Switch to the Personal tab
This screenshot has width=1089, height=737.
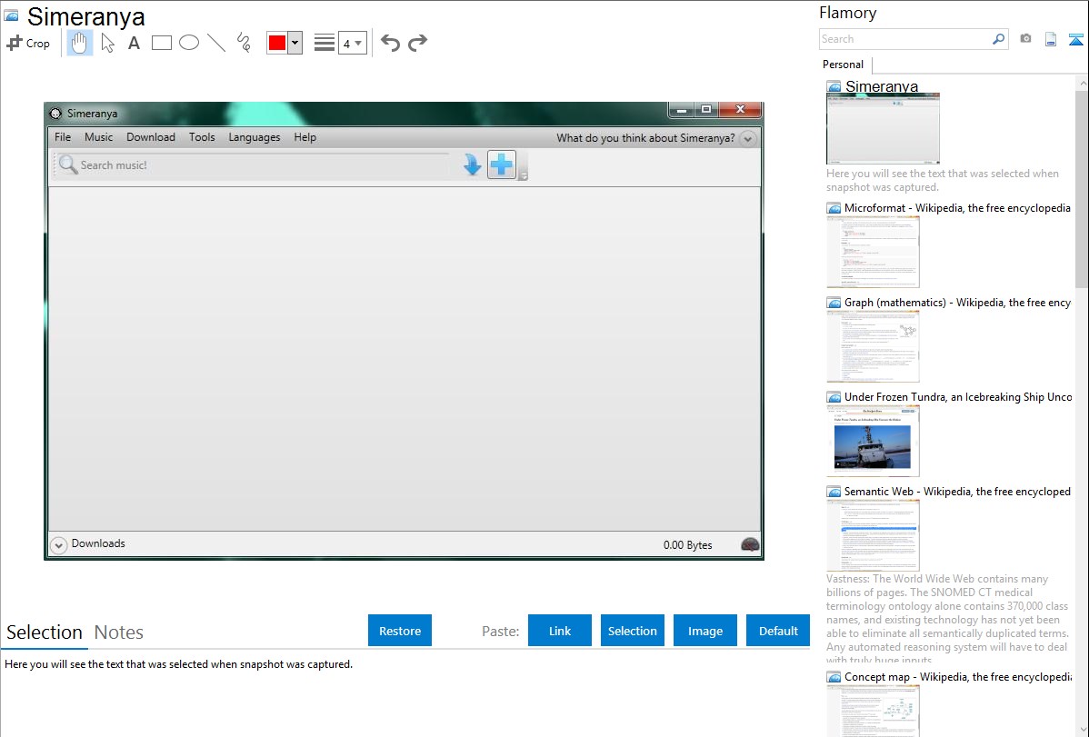point(844,65)
